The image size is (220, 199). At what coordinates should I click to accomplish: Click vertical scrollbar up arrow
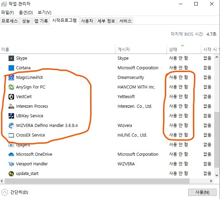pos(217,57)
